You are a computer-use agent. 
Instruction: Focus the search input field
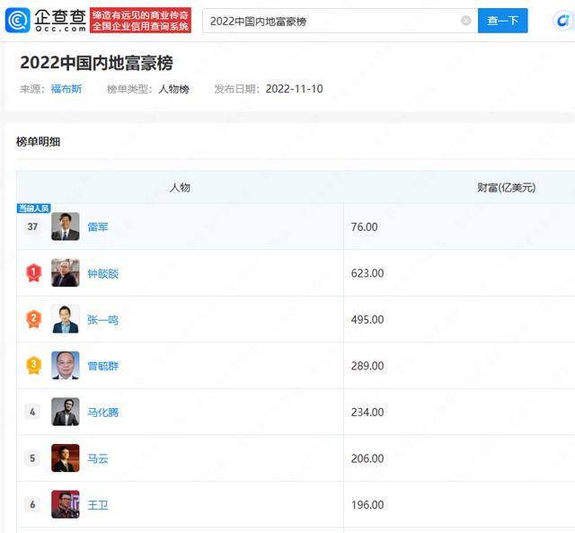pos(340,21)
